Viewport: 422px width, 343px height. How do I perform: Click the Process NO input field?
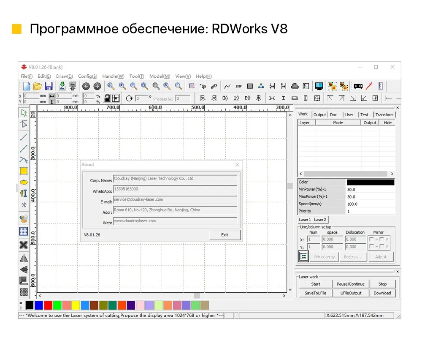(x=183, y=98)
